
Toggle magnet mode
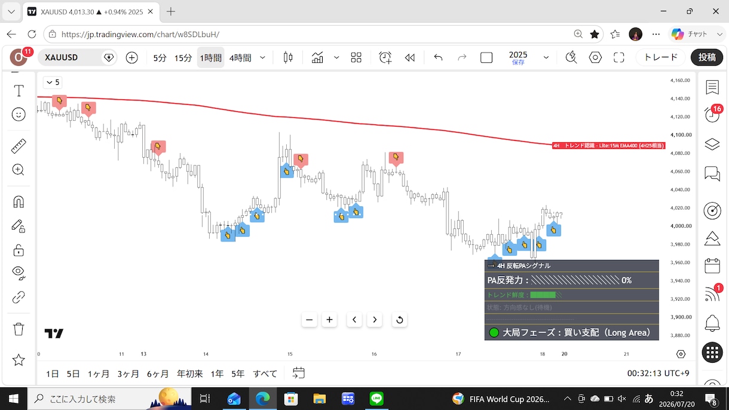pyautogui.click(x=19, y=201)
